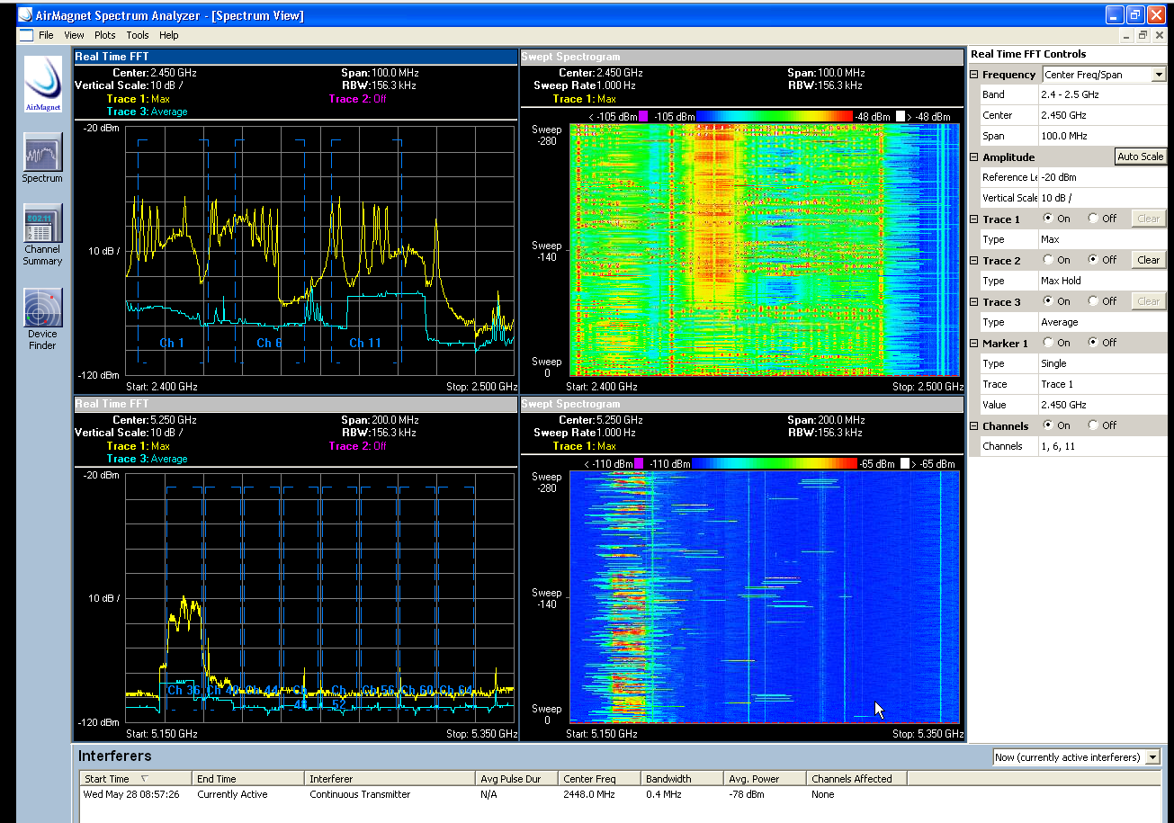
Task: Open the Tools menu
Action: coord(138,35)
